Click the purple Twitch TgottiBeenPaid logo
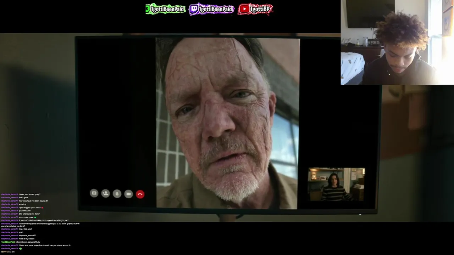This screenshot has width=454, height=255. click(212, 9)
